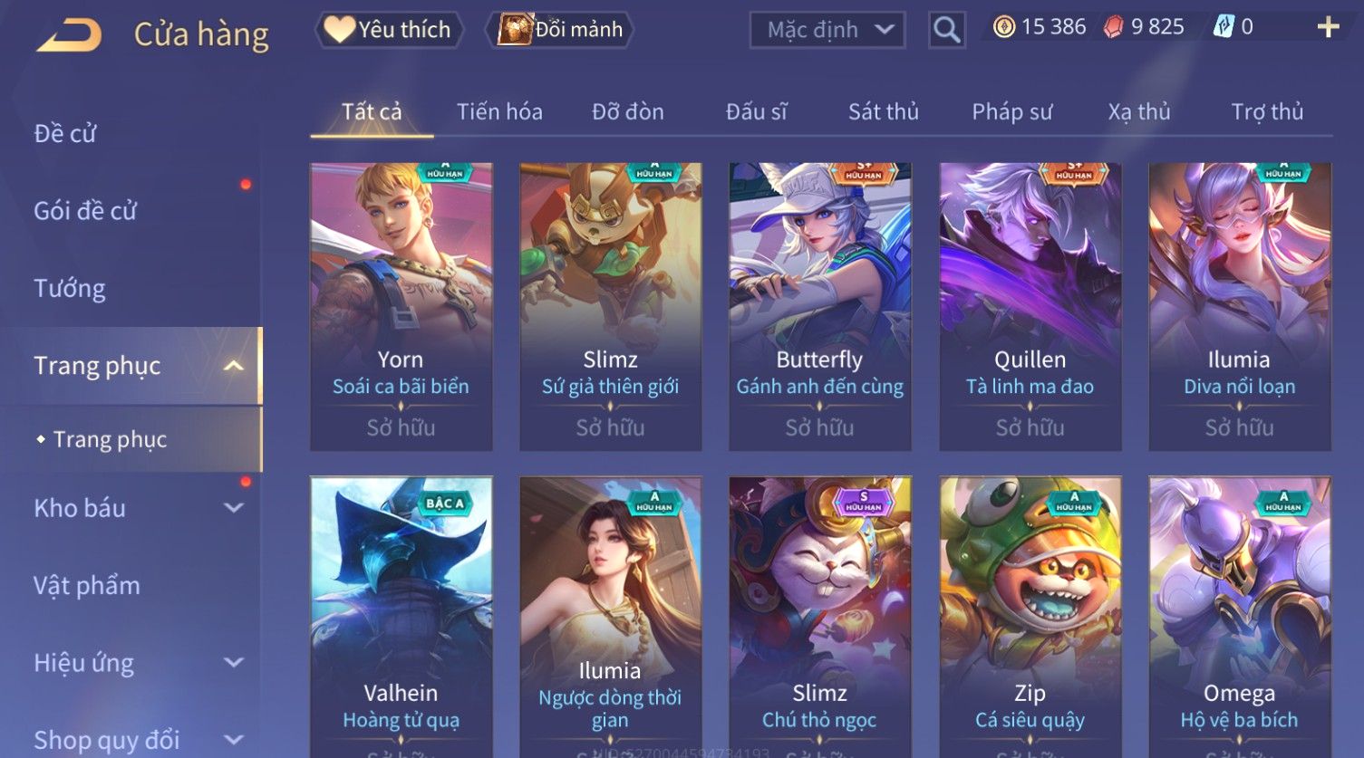Open the search magnifier icon
Image resolution: width=1364 pixels, height=758 pixels.
click(x=946, y=30)
